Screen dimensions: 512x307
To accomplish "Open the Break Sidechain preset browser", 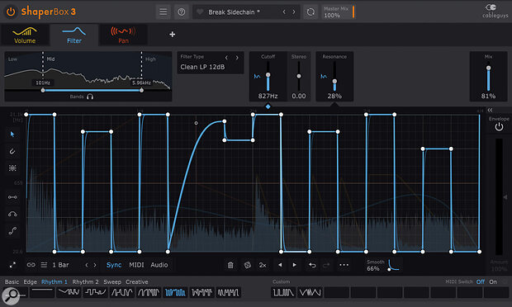I will (x=235, y=12).
